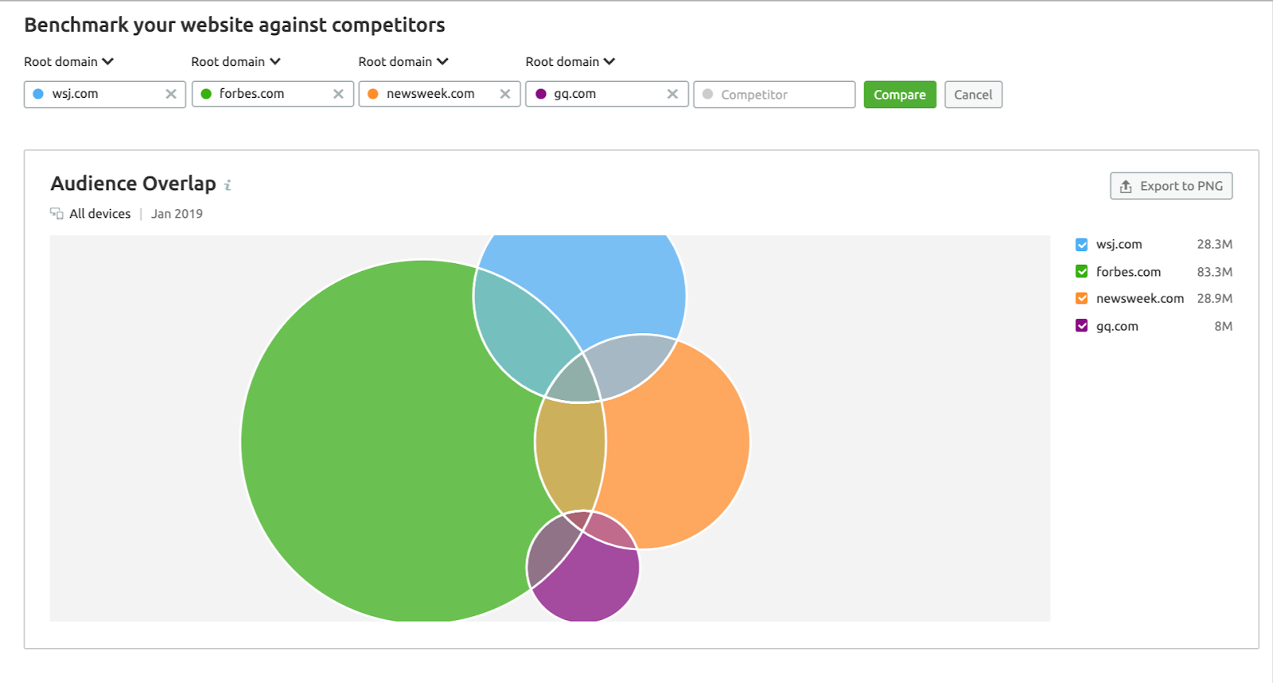Image resolution: width=1273 pixels, height=683 pixels.
Task: Click the purple dot in gq.com field
Action: click(x=541, y=94)
